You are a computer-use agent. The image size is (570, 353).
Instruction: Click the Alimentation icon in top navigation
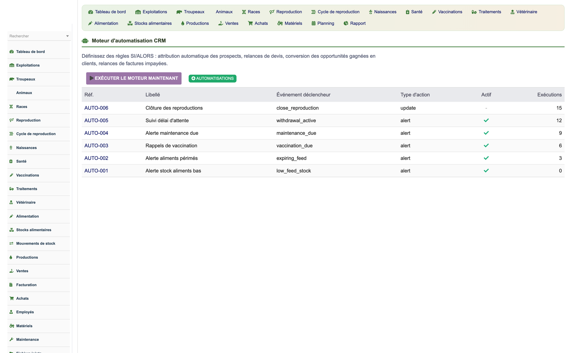click(90, 23)
